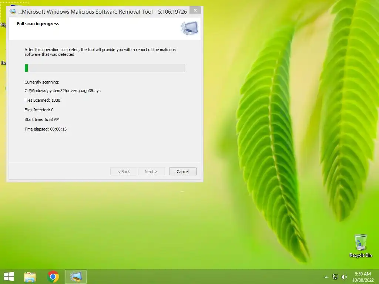This screenshot has width=379, height=284.
Task: Click the 'Start time: 5:58 AM' line
Action: click(42, 119)
